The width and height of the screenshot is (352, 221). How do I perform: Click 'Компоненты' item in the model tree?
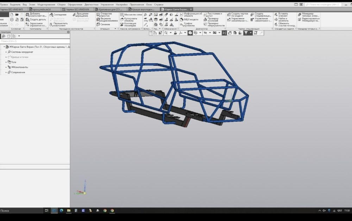21,67
